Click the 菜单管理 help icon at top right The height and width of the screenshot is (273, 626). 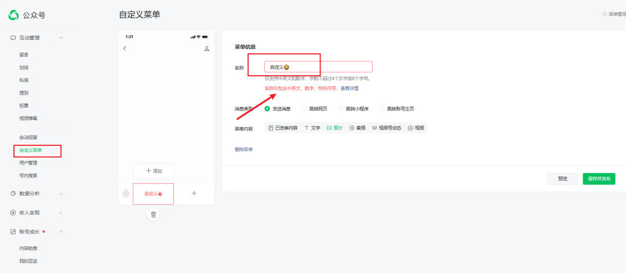point(605,14)
